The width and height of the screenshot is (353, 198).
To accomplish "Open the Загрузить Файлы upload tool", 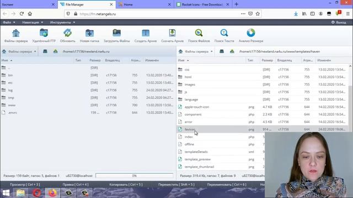I will [x=116, y=36].
